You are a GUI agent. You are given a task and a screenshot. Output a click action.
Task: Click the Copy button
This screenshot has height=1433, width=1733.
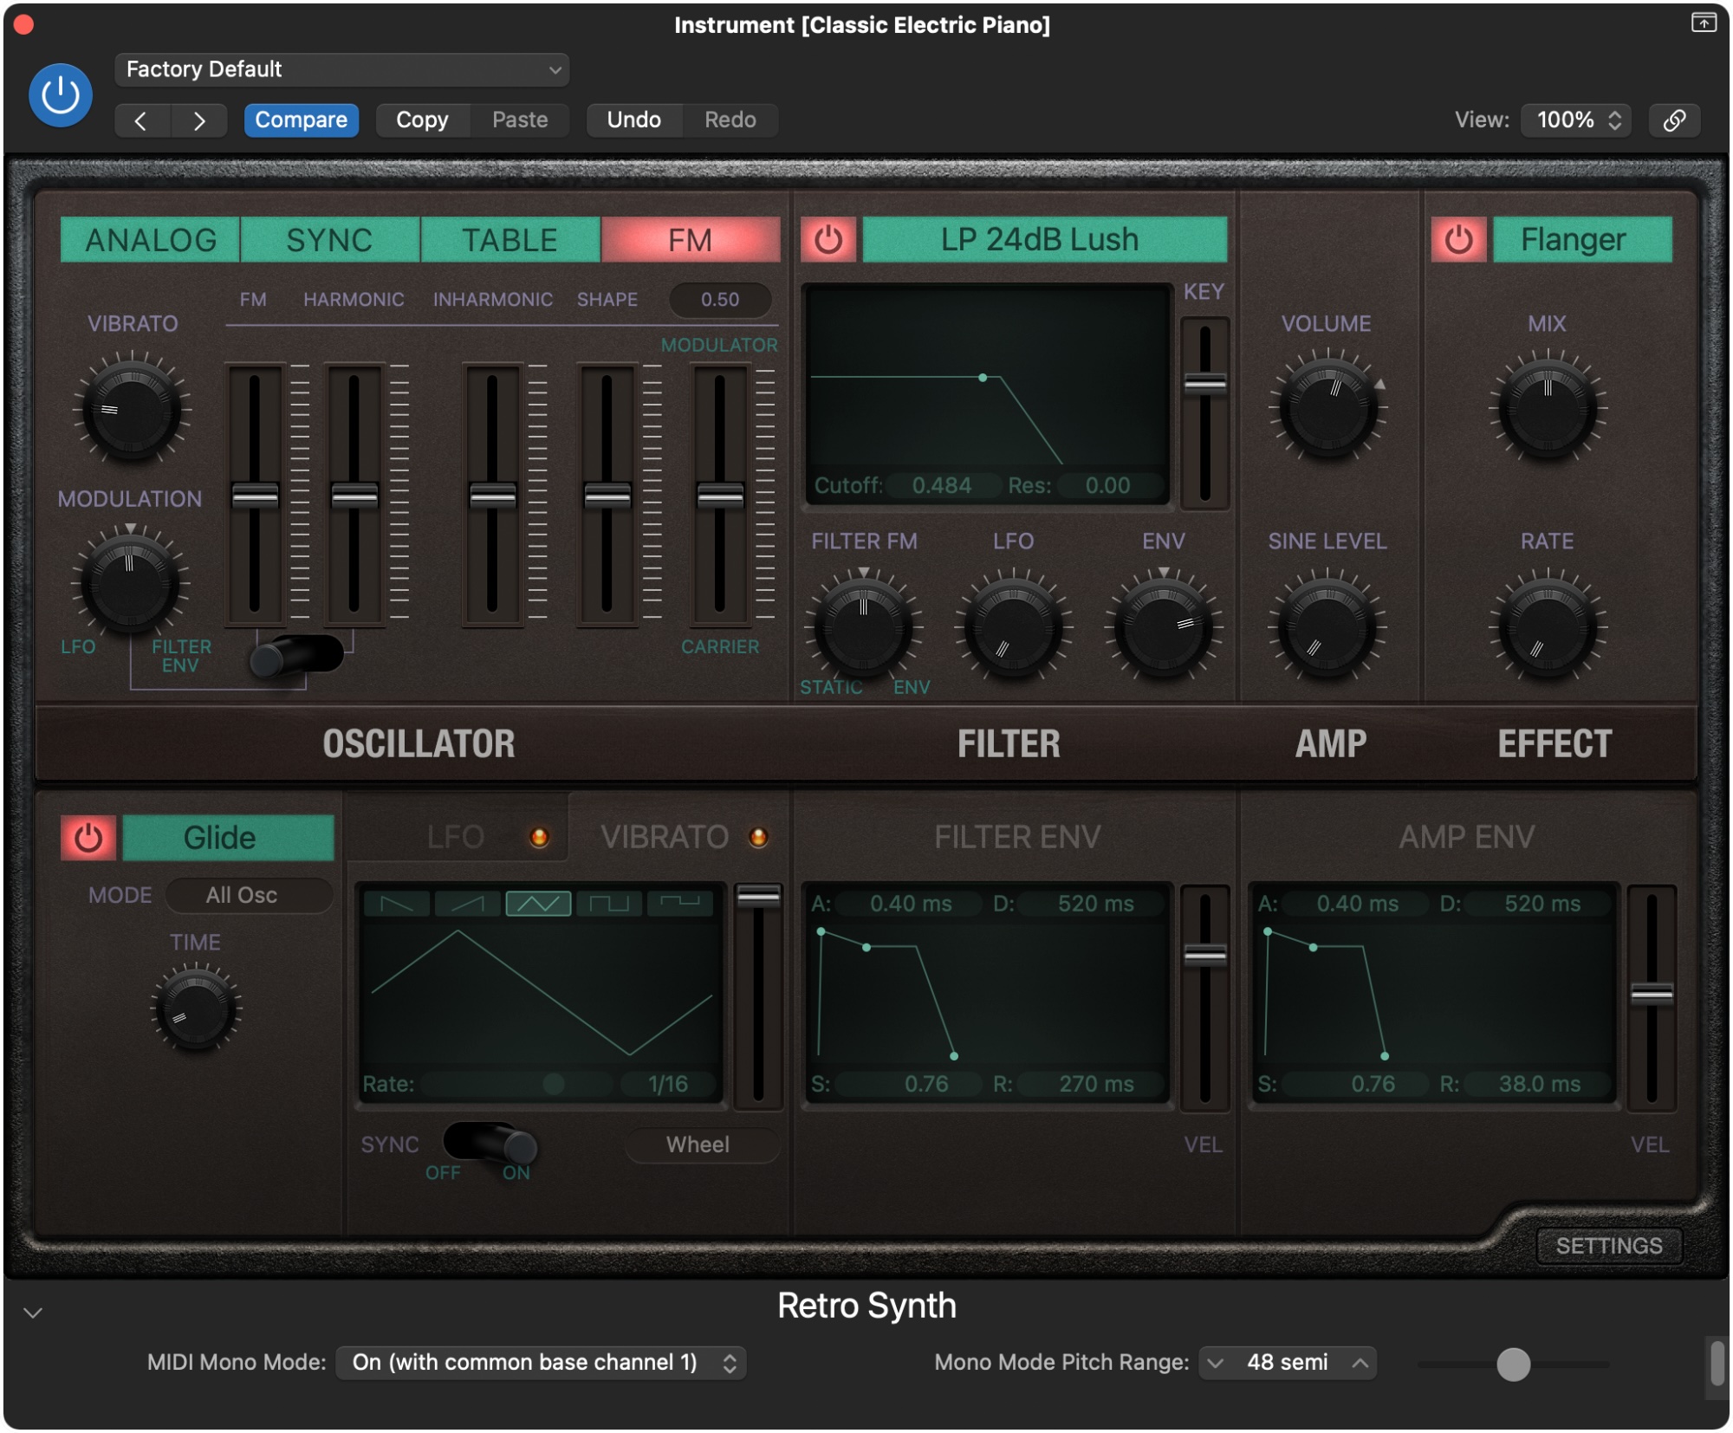click(x=422, y=120)
